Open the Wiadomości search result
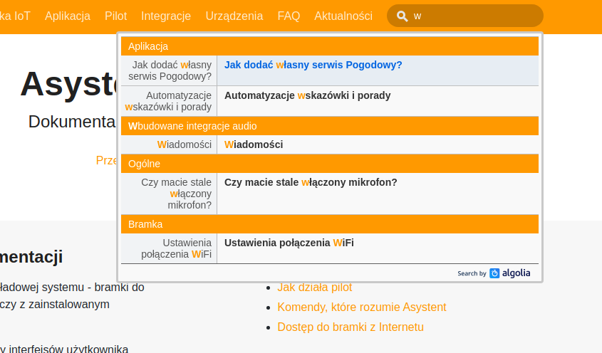Screen dimensions: 602x353 coord(254,144)
